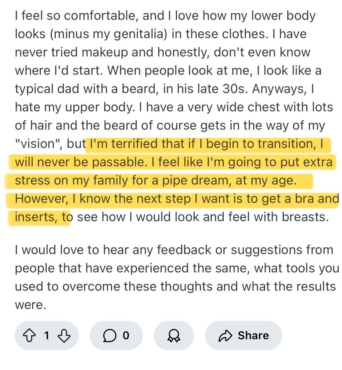Image resolution: width=342 pixels, height=370 pixels.
Task: Click the curved share arrow icon
Action: 225,336
